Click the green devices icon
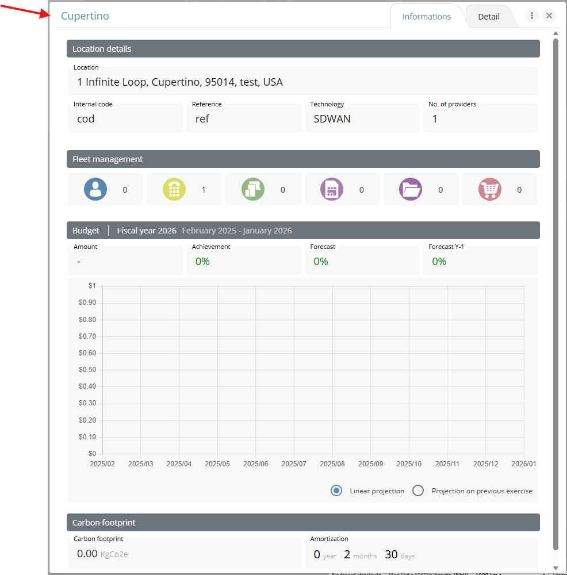 [253, 189]
